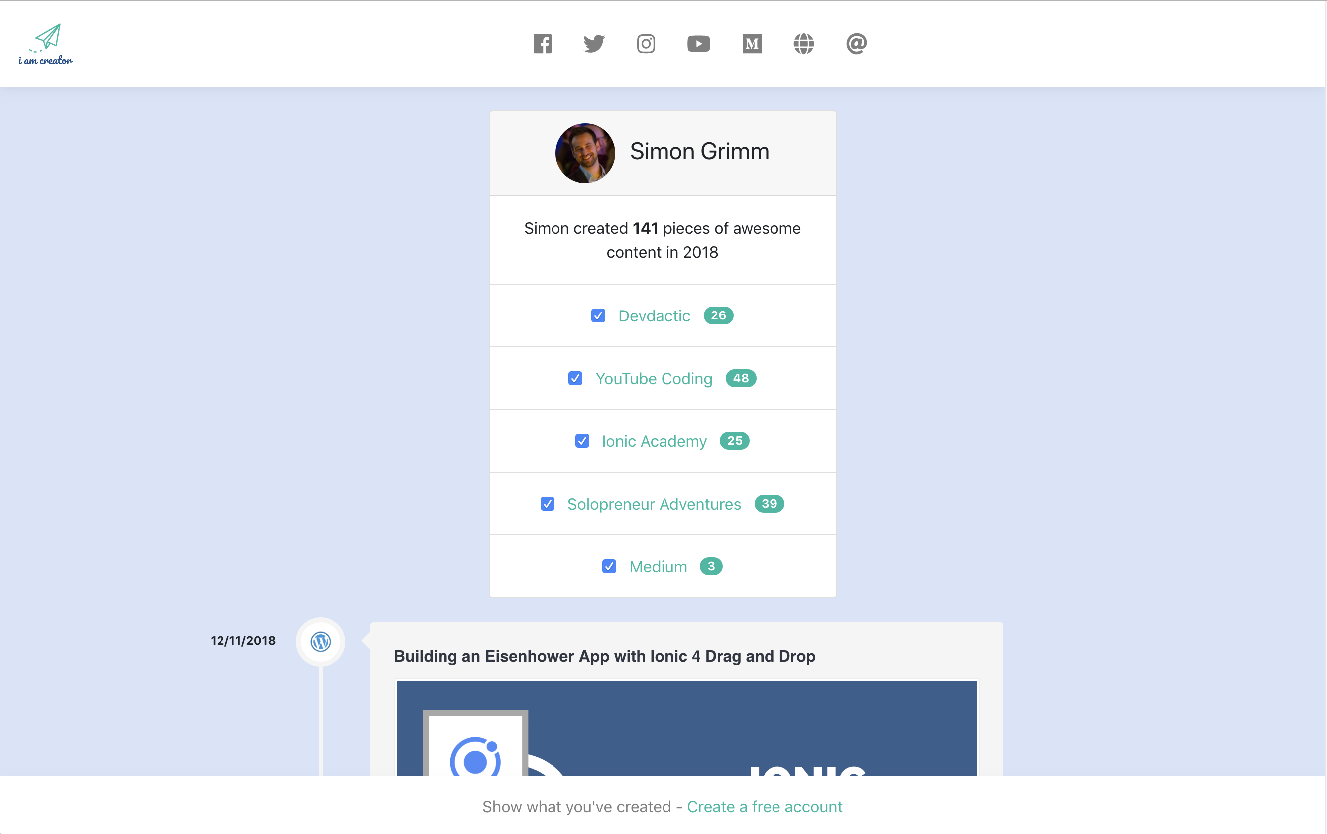Open the Medium 'M' icon link
The image size is (1327, 834).
[752, 43]
